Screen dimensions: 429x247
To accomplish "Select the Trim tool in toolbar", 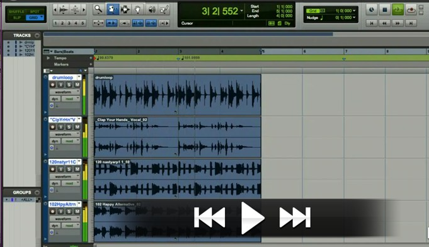I will coord(112,9).
